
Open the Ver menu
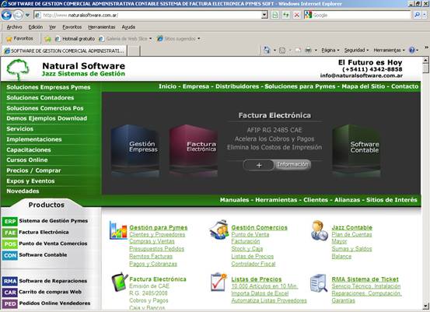click(52, 27)
